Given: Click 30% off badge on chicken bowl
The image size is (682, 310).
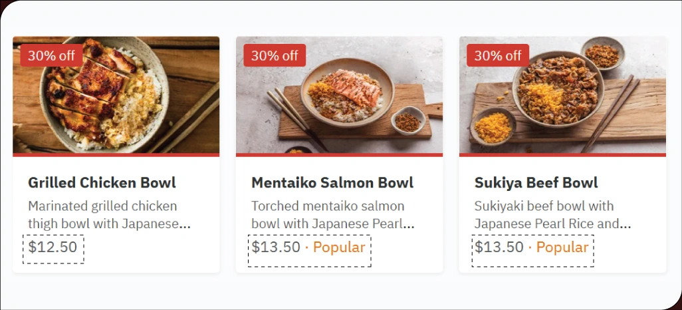Looking at the screenshot, I should point(51,55).
